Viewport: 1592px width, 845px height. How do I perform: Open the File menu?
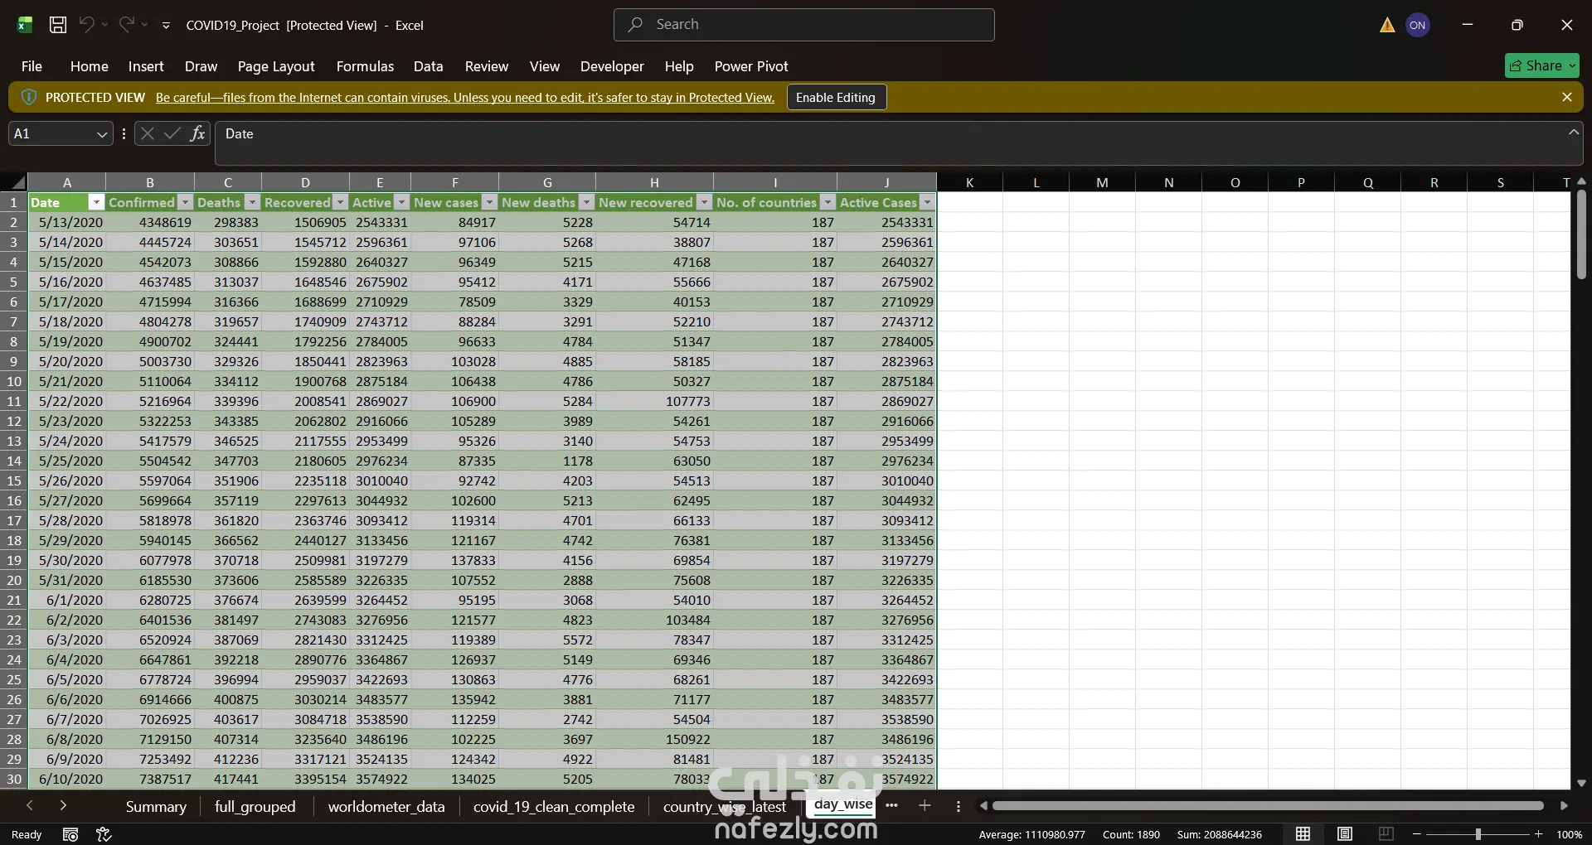coord(32,66)
